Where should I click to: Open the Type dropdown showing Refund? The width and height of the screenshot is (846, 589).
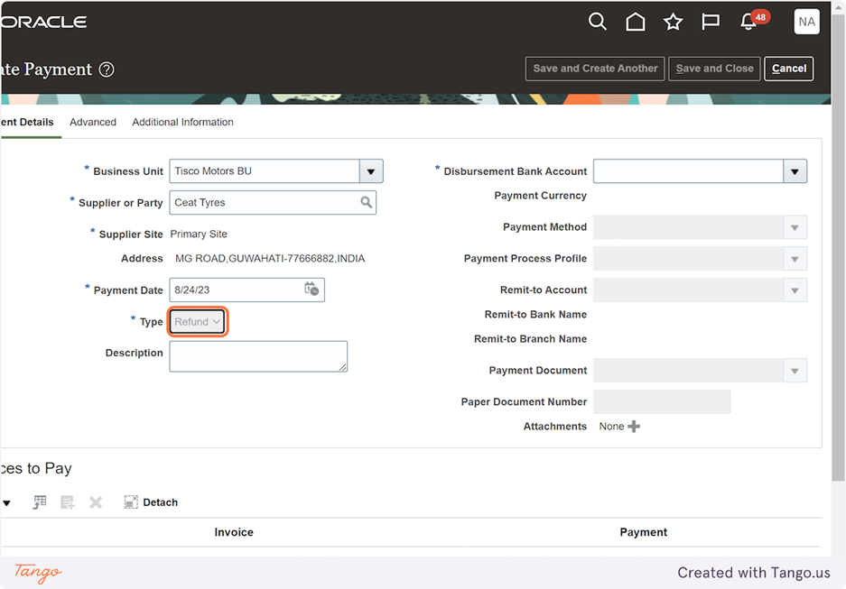click(x=198, y=322)
